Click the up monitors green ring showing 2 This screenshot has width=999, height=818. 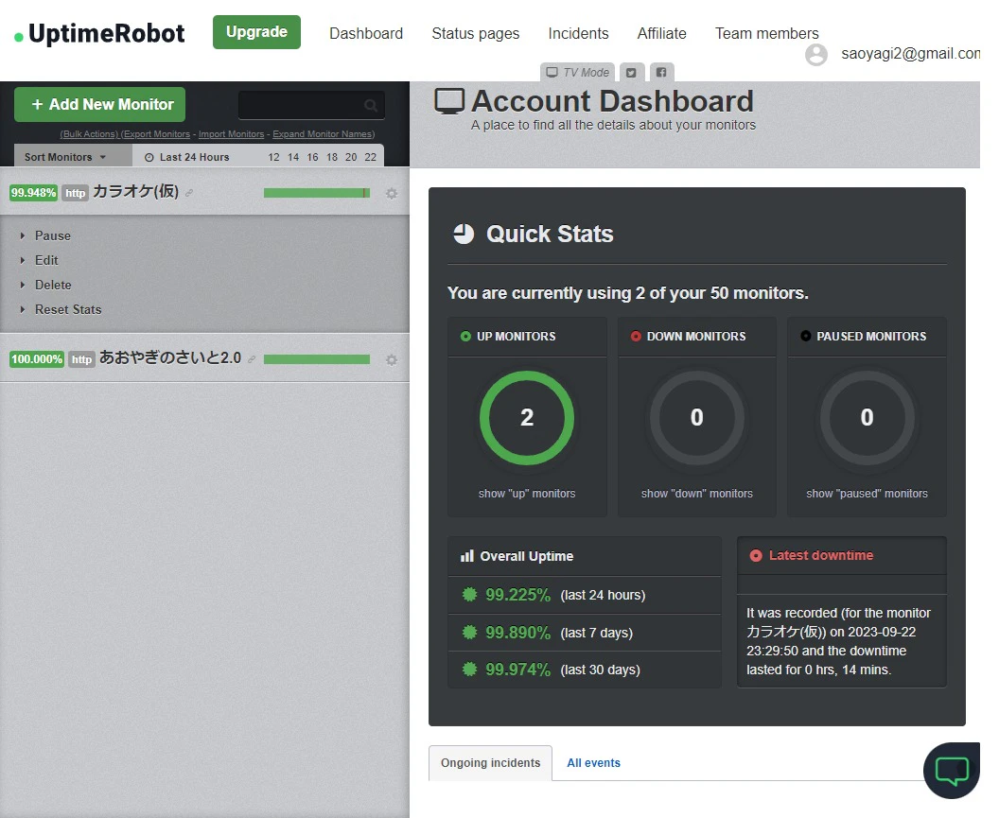(x=527, y=418)
